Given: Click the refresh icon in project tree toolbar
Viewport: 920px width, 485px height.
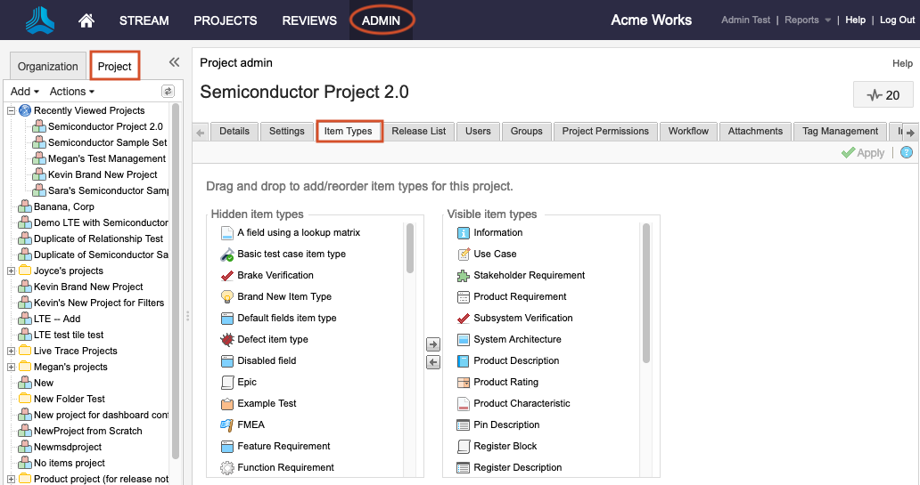Looking at the screenshot, I should pyautogui.click(x=168, y=92).
